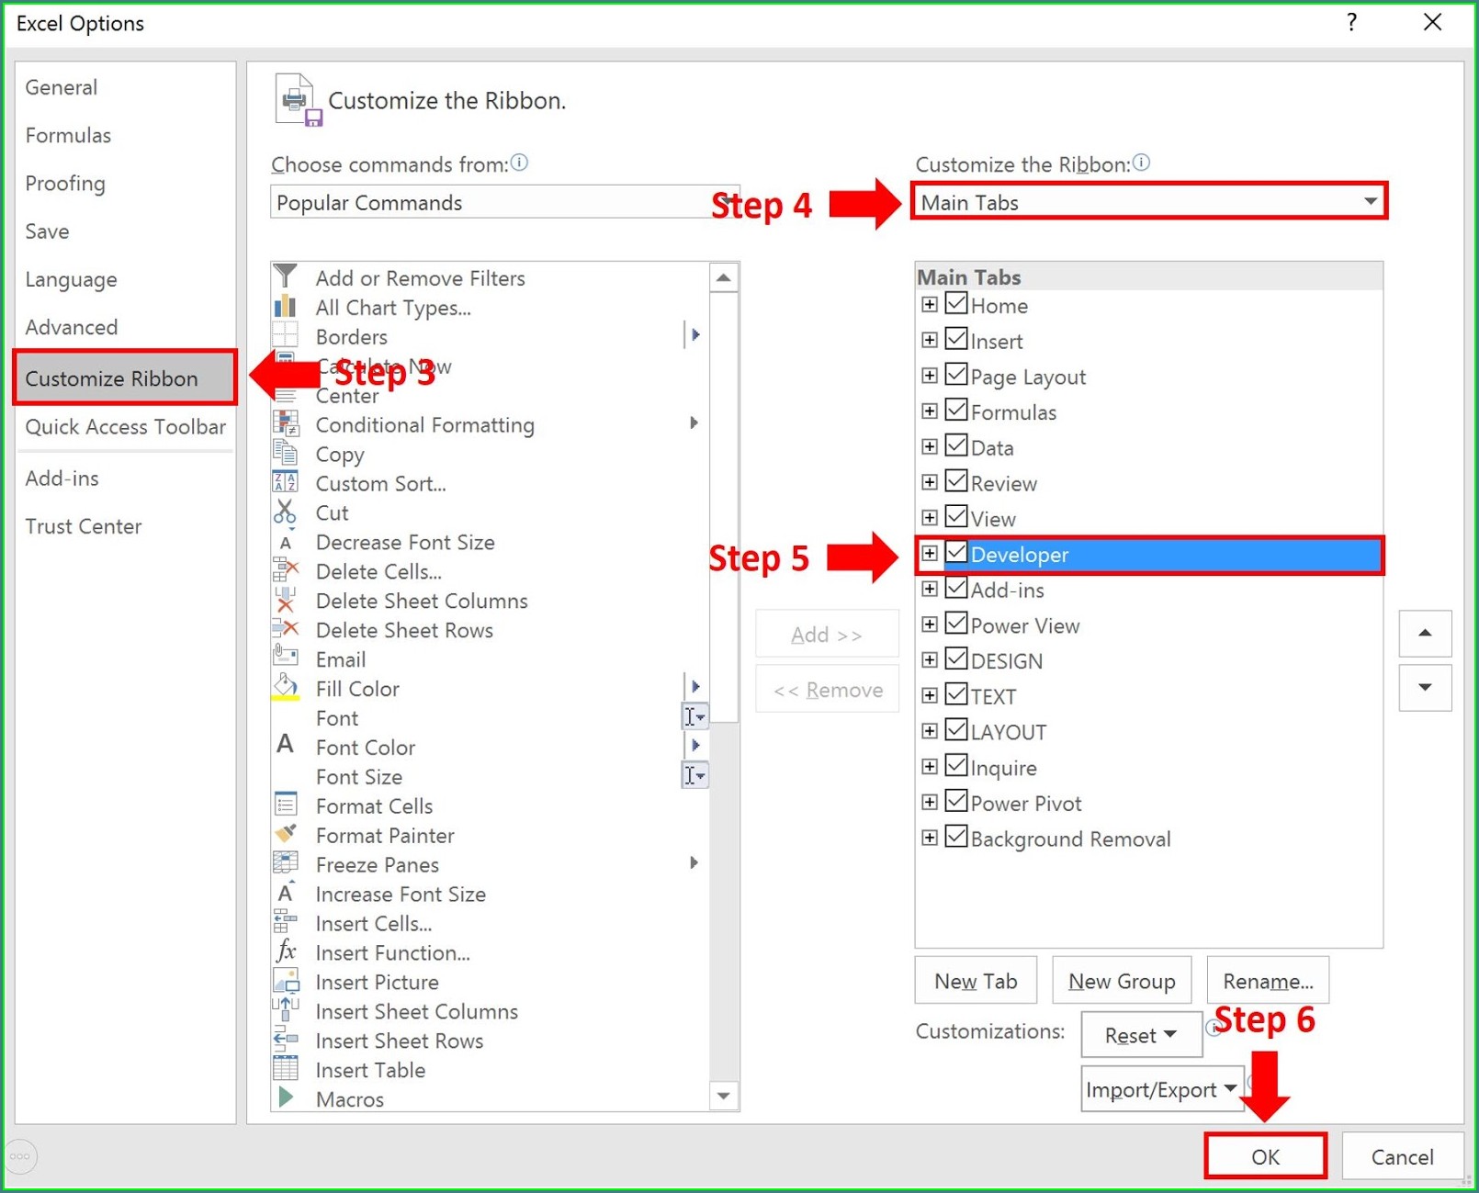Toggle the Review tab checkbox
The width and height of the screenshot is (1479, 1193).
[956, 482]
